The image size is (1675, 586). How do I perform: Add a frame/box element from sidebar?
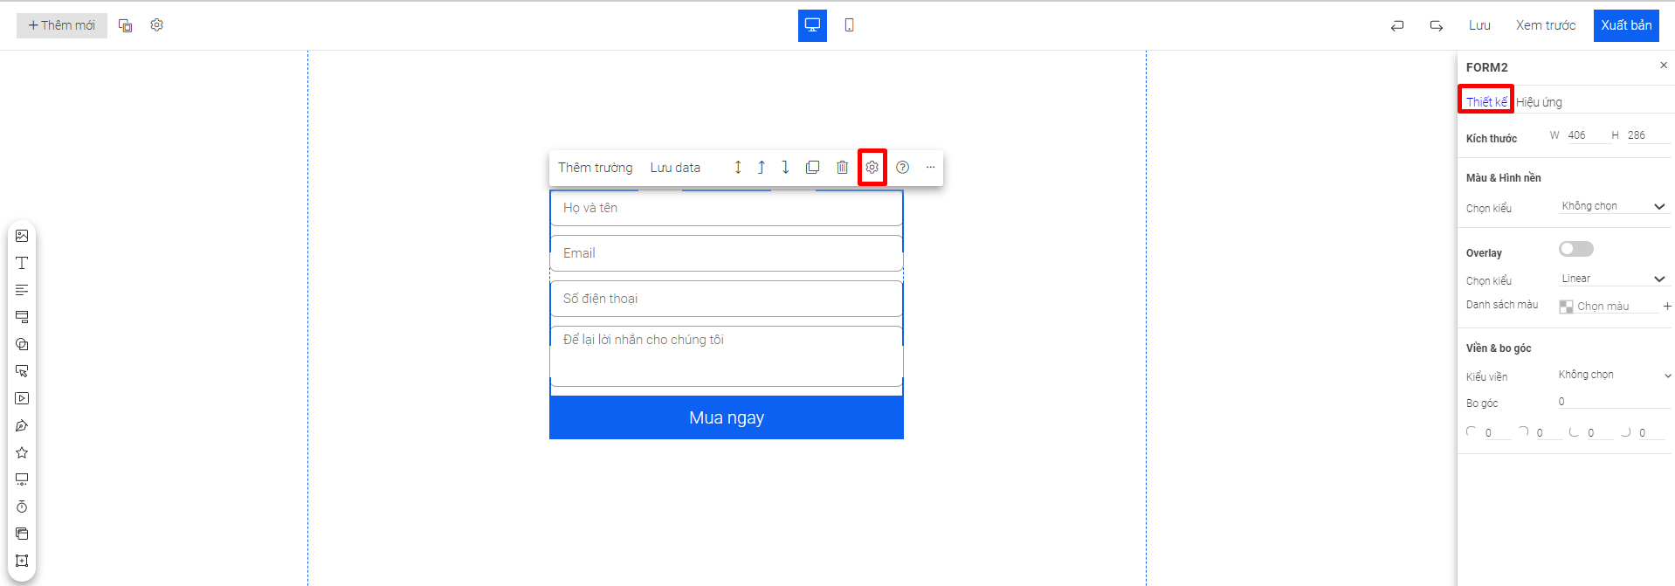(x=22, y=561)
